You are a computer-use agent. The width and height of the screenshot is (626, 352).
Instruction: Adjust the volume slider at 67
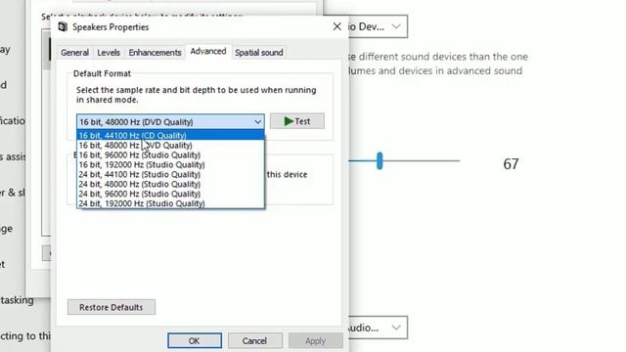[x=380, y=160]
